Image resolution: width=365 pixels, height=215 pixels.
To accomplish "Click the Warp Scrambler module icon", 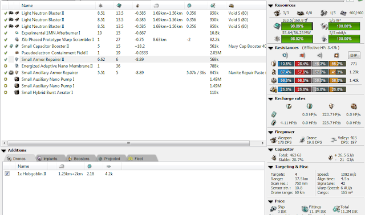I will click(17, 39).
